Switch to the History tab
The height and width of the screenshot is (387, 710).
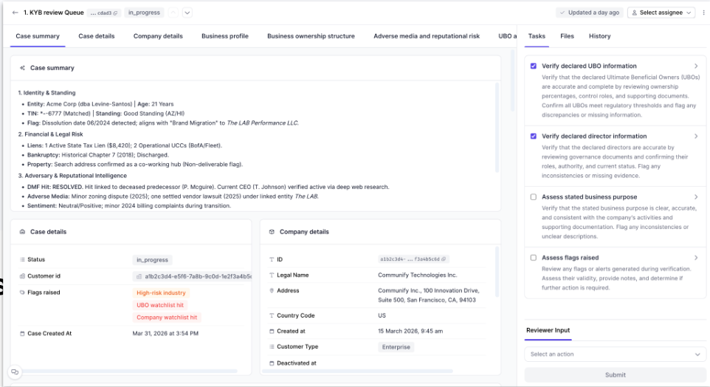tap(599, 36)
